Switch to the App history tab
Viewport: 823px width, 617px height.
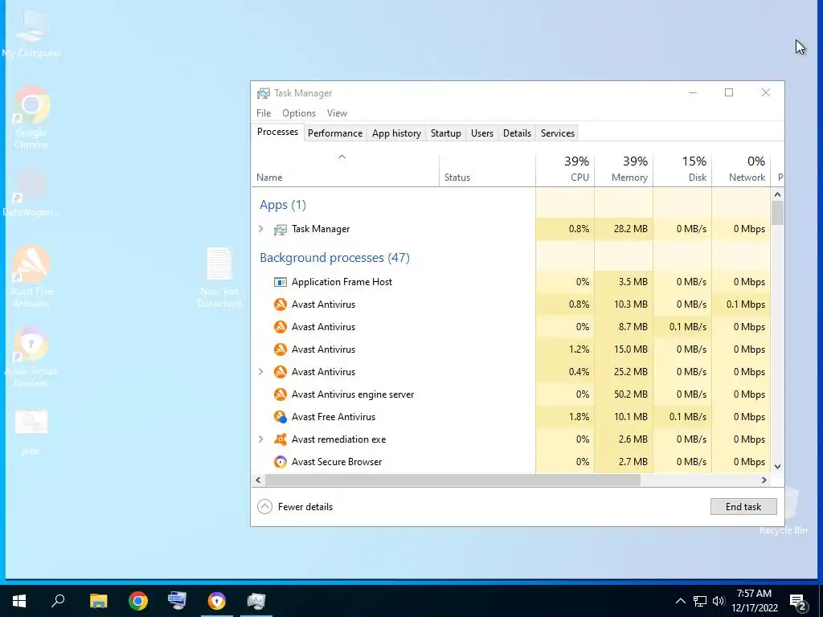tap(396, 133)
